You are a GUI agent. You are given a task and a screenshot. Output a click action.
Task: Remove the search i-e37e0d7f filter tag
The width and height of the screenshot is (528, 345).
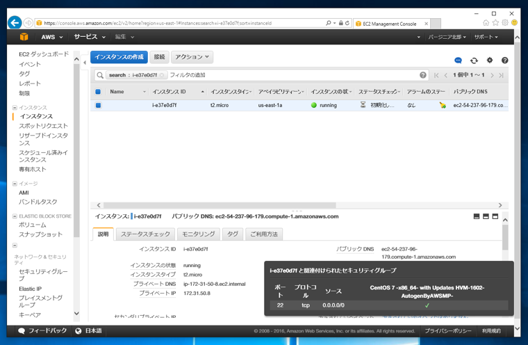click(x=162, y=75)
